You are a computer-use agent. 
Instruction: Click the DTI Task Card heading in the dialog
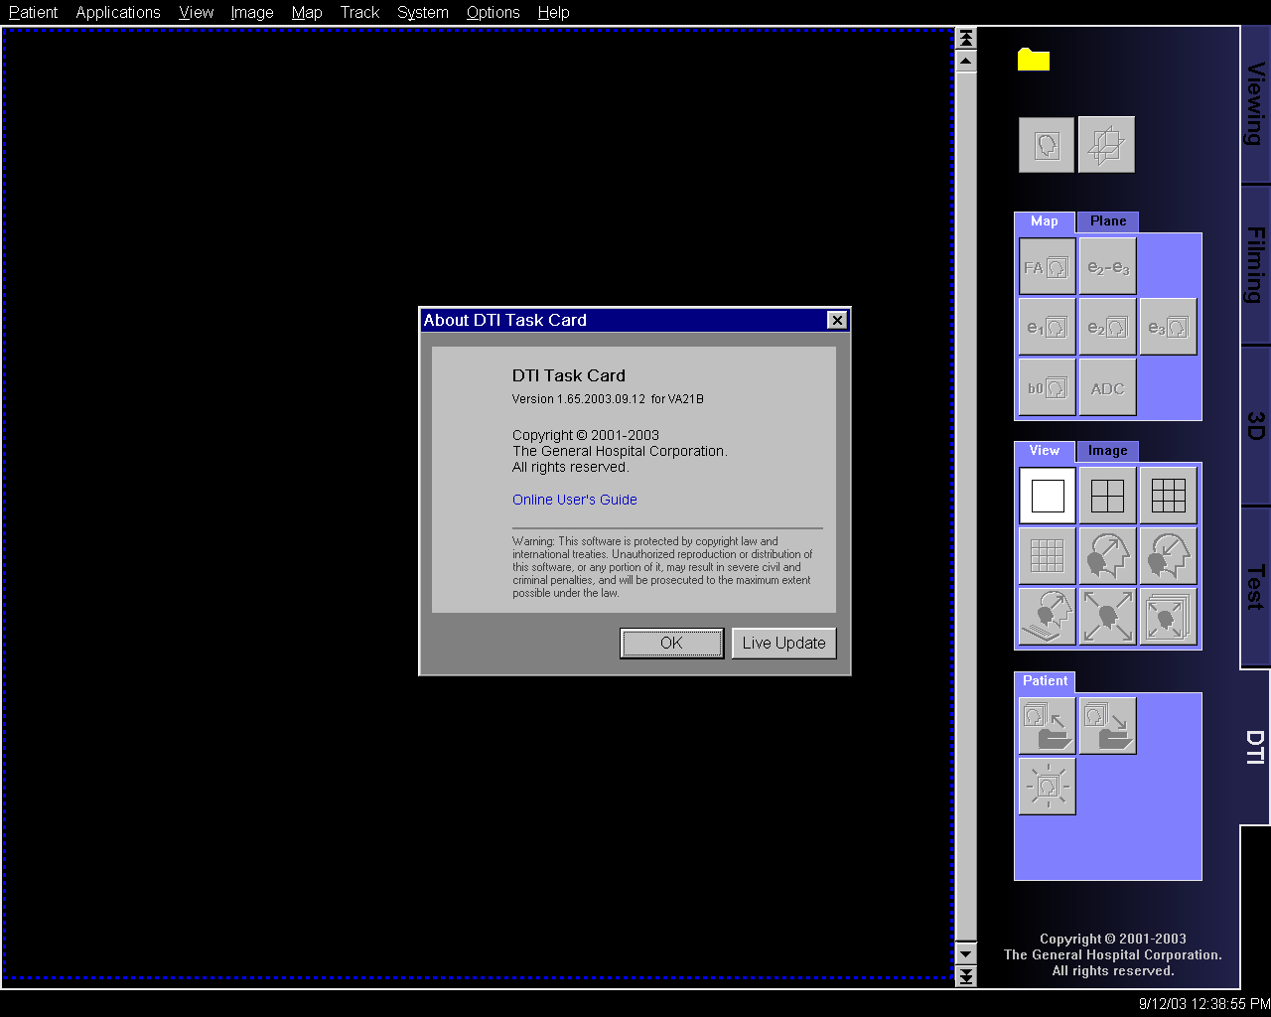569,375
